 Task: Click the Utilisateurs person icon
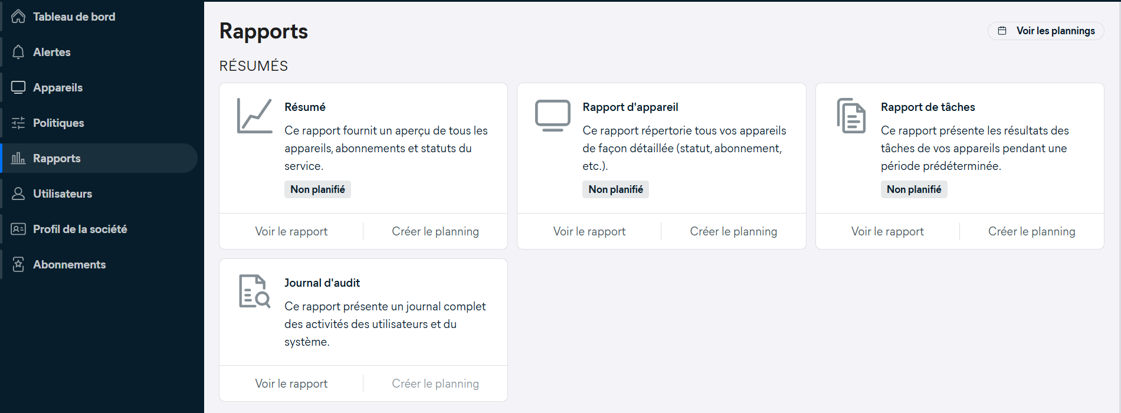(18, 194)
